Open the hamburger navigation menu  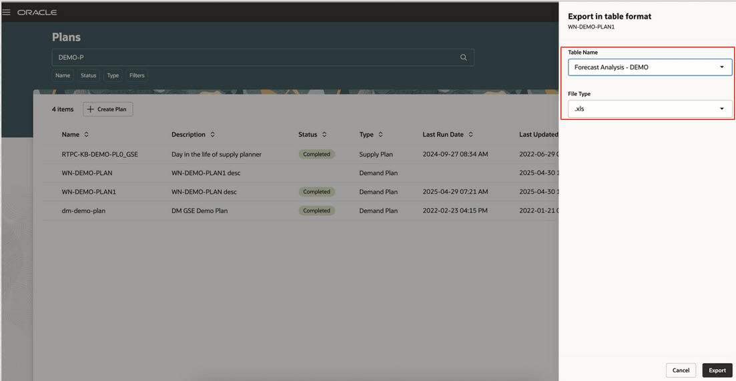tap(6, 12)
